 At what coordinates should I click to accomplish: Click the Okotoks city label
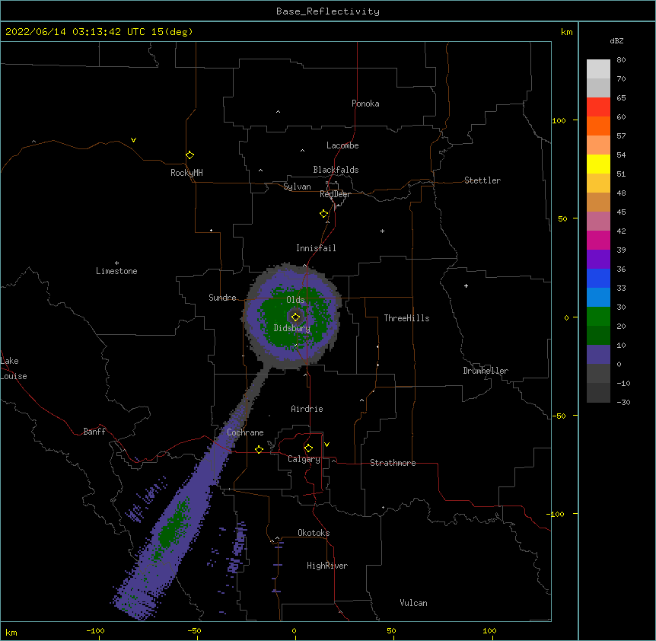coord(314,533)
